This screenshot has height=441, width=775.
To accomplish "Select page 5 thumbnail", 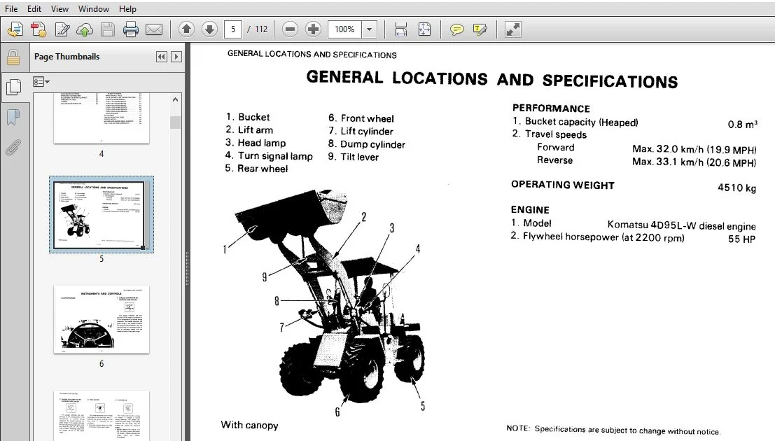I will coord(102,214).
